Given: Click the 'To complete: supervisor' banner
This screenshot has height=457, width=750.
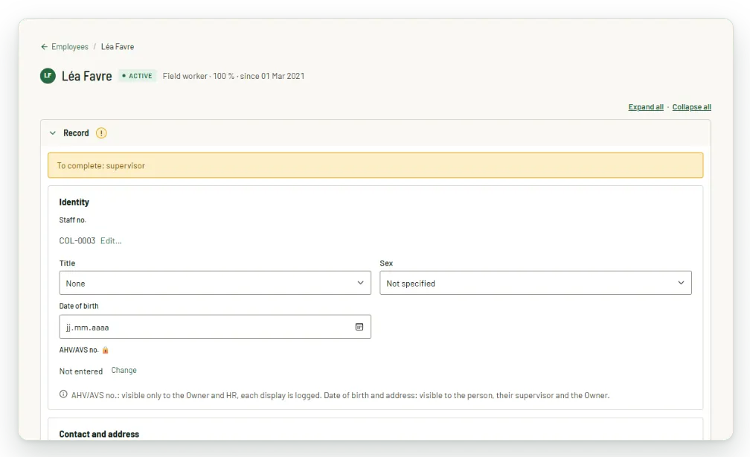Looking at the screenshot, I should tap(376, 165).
